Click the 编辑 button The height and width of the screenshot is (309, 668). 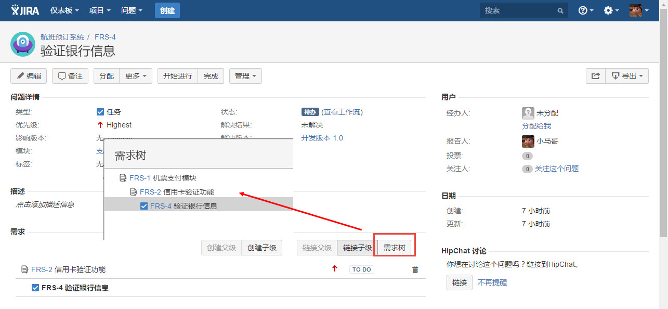click(29, 76)
